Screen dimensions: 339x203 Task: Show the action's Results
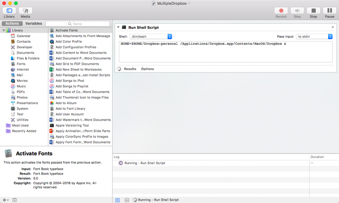(x=130, y=69)
